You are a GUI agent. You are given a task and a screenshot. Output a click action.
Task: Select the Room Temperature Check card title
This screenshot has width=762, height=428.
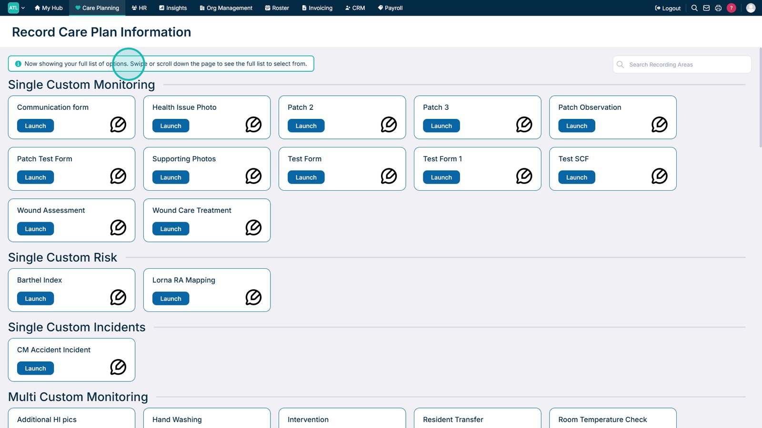[x=602, y=419]
